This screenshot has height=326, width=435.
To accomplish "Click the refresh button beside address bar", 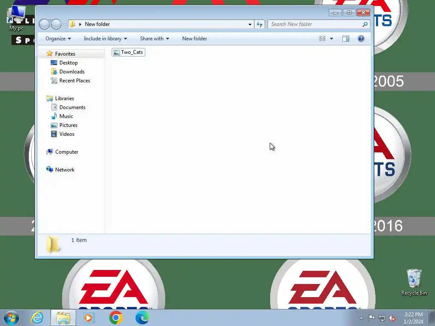I will click(260, 24).
